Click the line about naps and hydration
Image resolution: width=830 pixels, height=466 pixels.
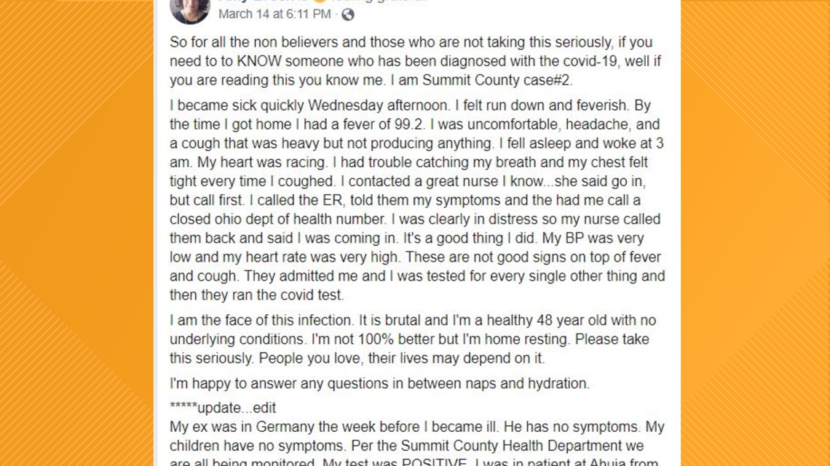pos(379,384)
